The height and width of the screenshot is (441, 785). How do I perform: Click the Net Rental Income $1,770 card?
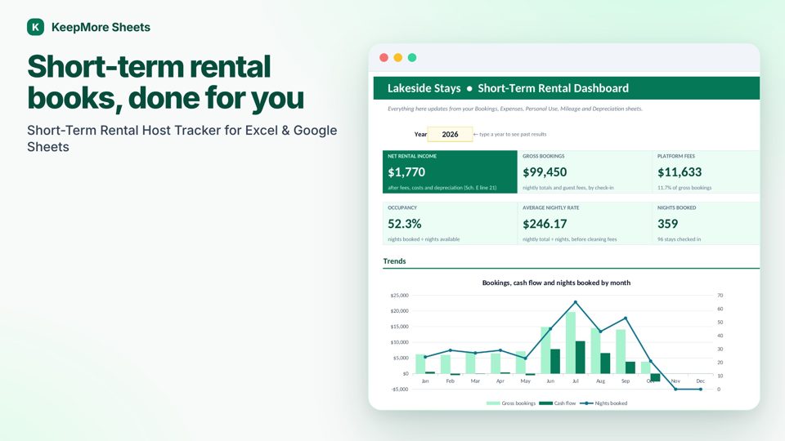click(450, 172)
